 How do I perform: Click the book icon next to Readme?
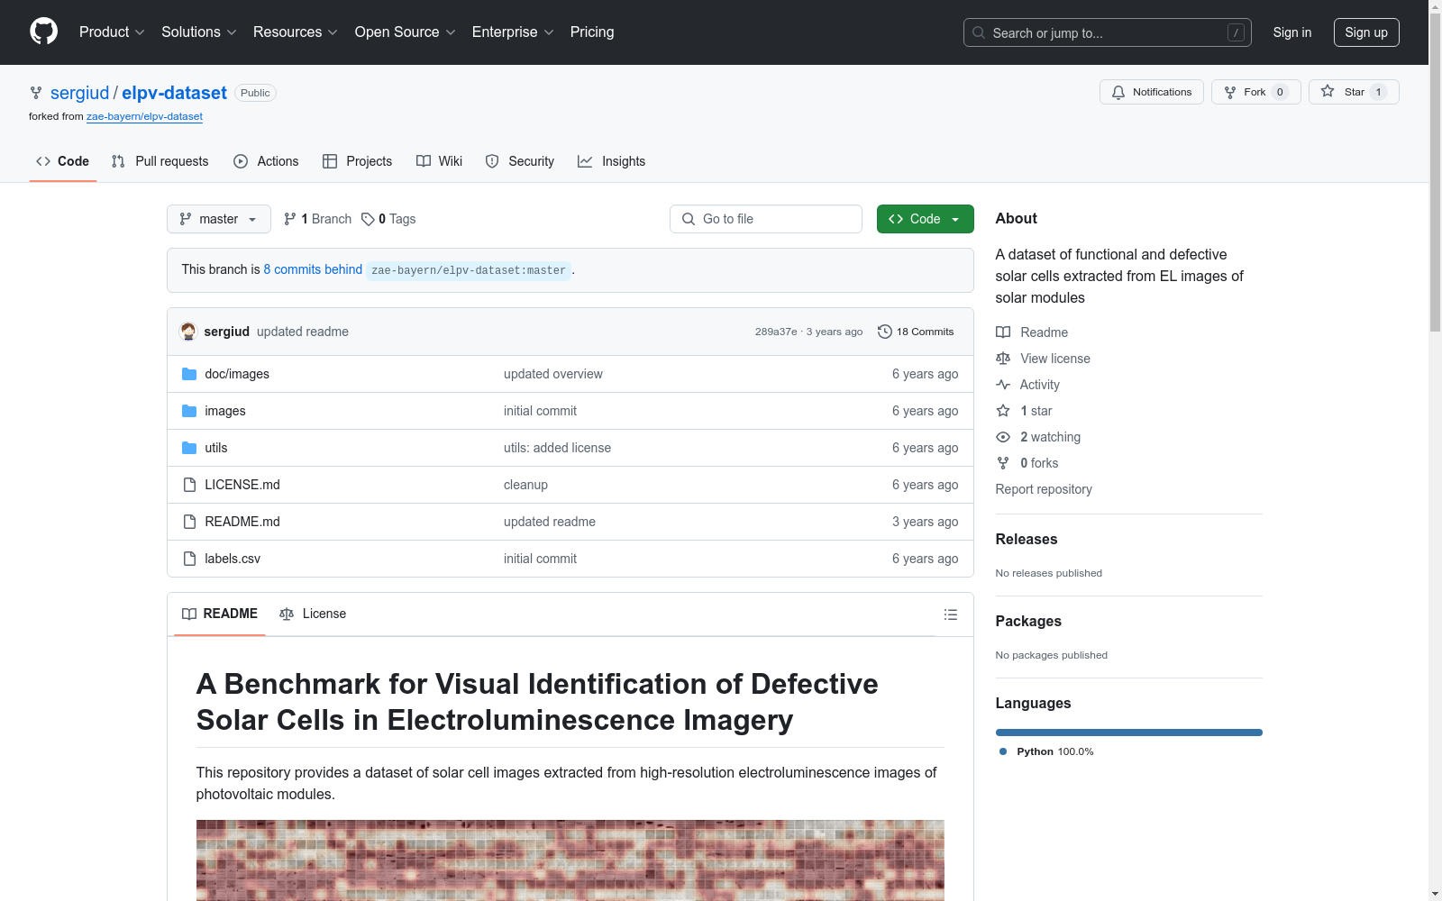pyautogui.click(x=1003, y=332)
